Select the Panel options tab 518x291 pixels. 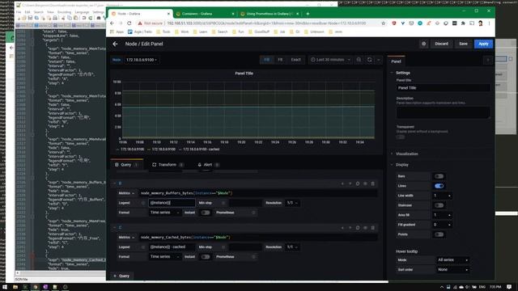pyautogui.click(x=396, y=61)
